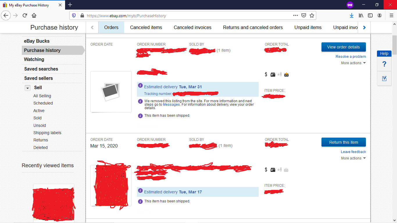Open the Leave feedback link
This screenshot has width=397, height=223.
pyautogui.click(x=353, y=152)
